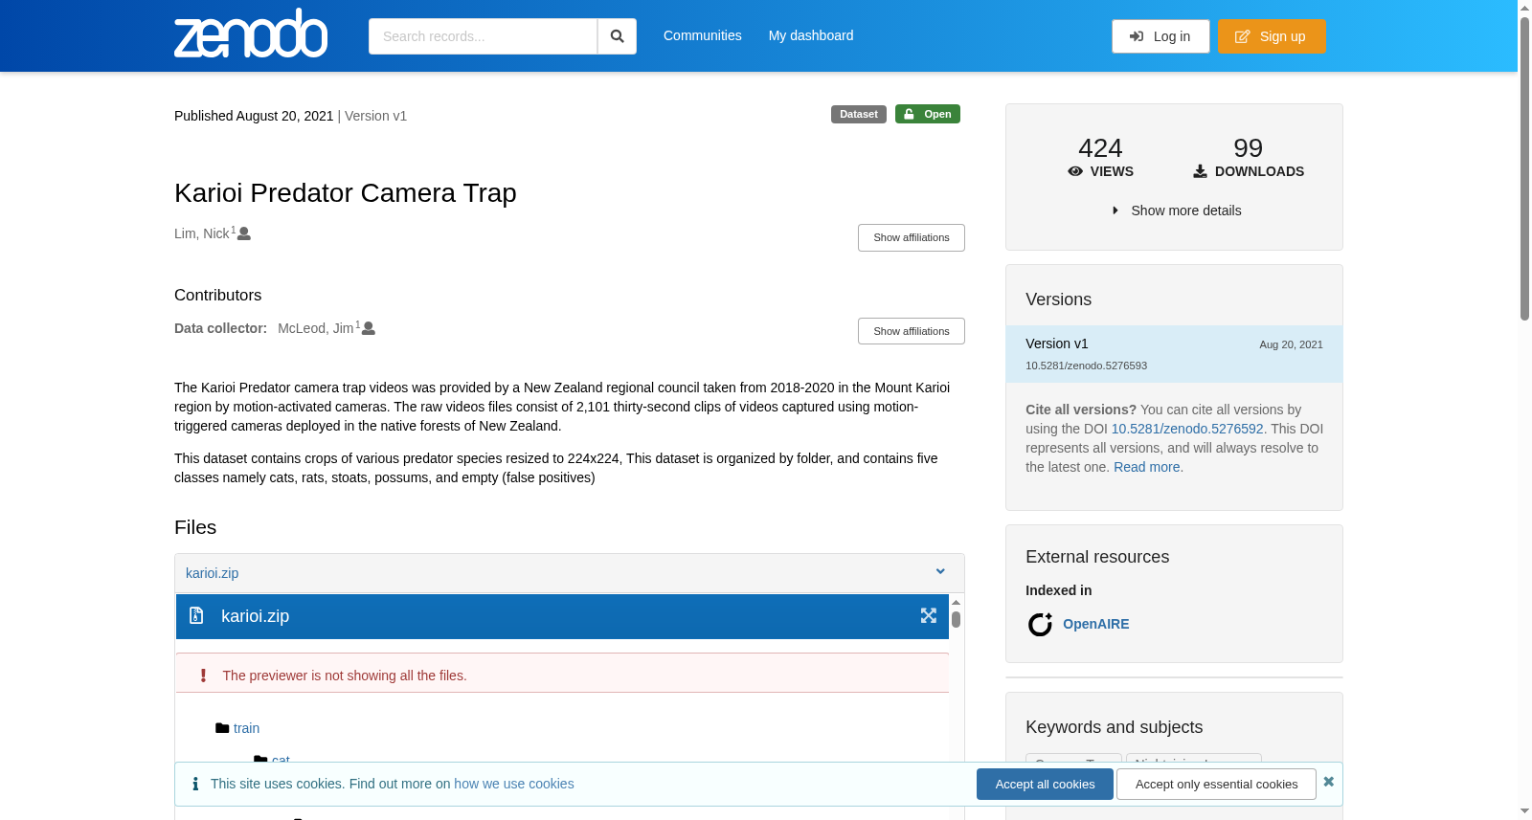Click the Open access badge
This screenshot has width=1532, height=820.
coord(927,114)
